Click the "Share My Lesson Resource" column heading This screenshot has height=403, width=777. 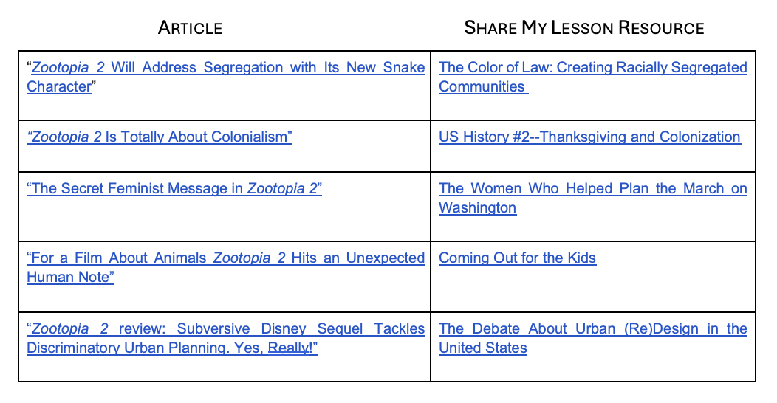(583, 28)
